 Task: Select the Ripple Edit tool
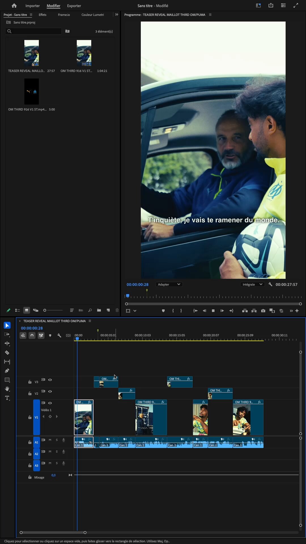point(7,343)
